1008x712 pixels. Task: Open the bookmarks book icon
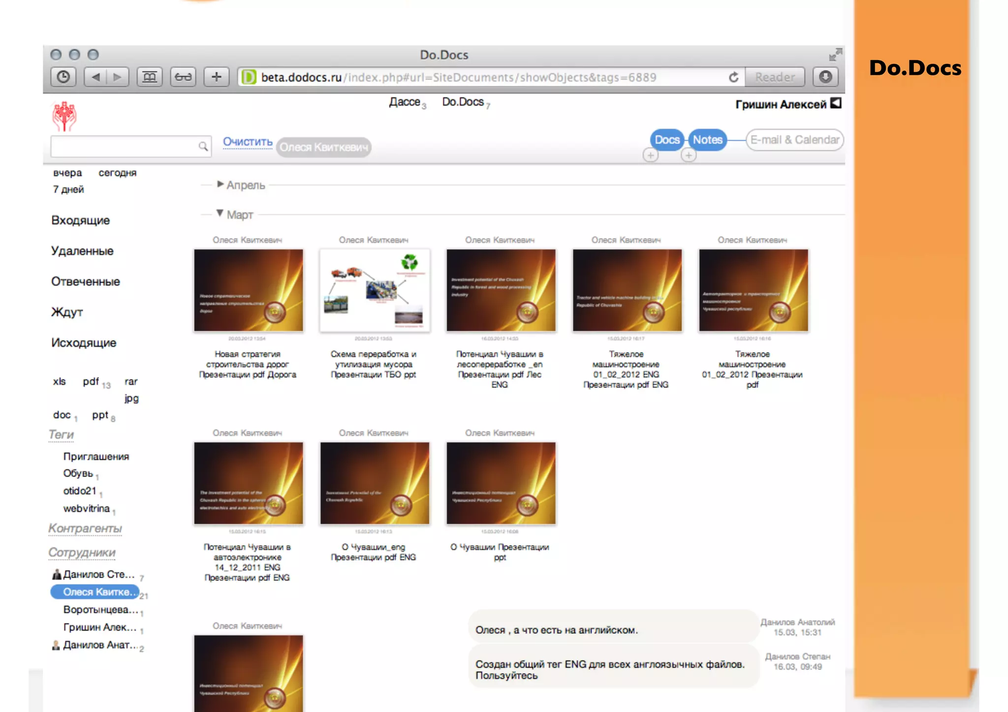pyautogui.click(x=149, y=77)
